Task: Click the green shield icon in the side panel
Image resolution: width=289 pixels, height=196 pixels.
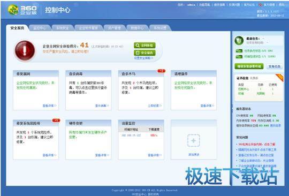Action: 239,41
